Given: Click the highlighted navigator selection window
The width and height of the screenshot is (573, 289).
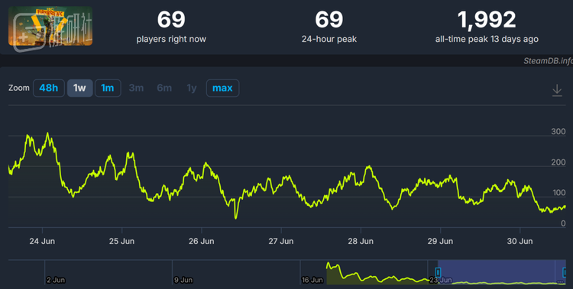Looking at the screenshot, I should (501, 272).
